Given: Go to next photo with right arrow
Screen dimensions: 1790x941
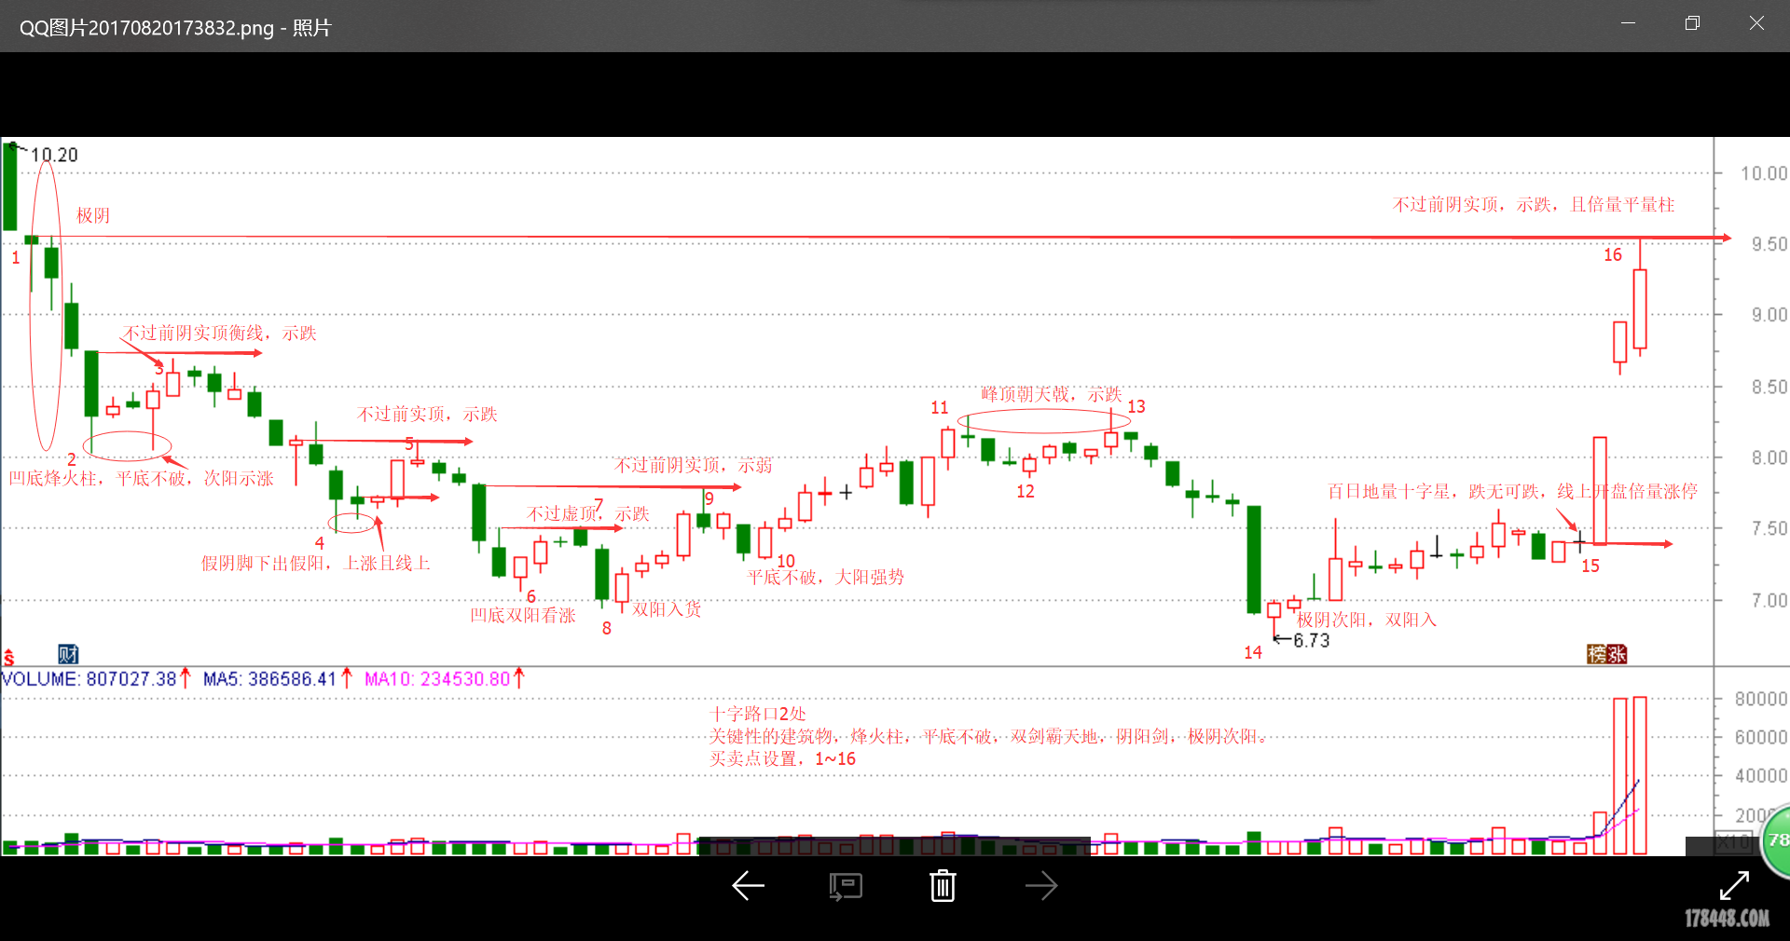Looking at the screenshot, I should coord(1041,886).
